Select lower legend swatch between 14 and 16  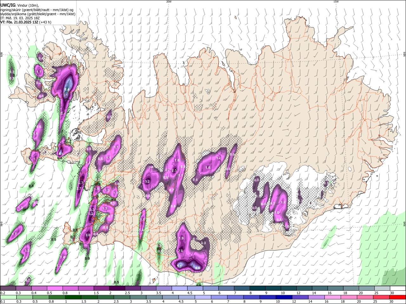(317, 297)
